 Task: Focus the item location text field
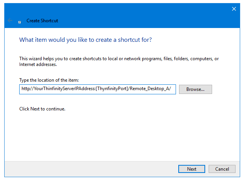[x=98, y=89]
